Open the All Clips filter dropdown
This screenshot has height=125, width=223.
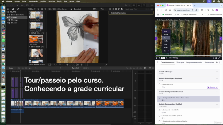pos(32,9)
